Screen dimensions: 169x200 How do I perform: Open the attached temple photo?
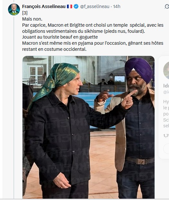[88, 127]
